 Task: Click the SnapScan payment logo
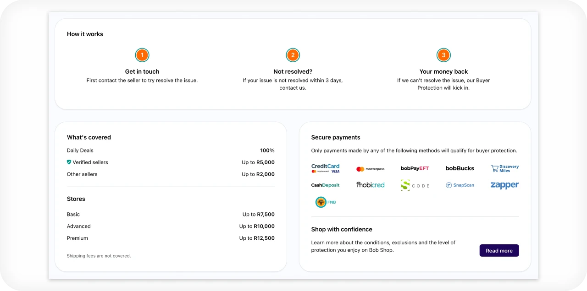point(460,185)
